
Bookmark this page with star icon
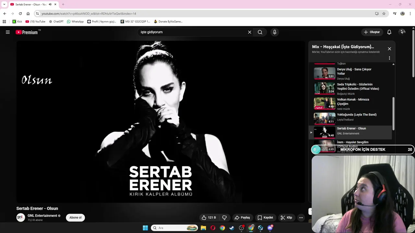[x=384, y=14]
